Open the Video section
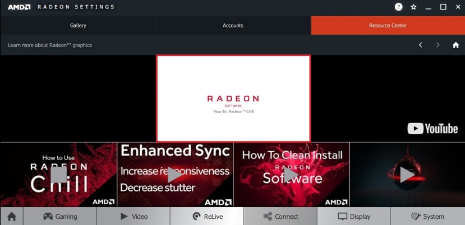 point(133,217)
